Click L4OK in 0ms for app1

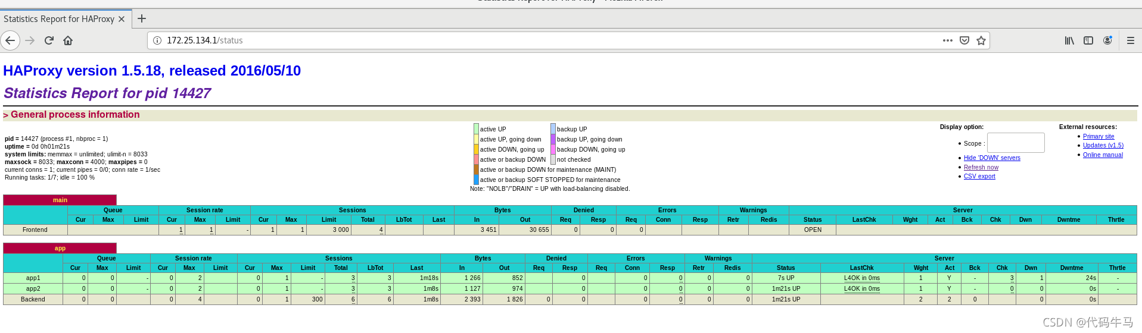pyautogui.click(x=861, y=278)
